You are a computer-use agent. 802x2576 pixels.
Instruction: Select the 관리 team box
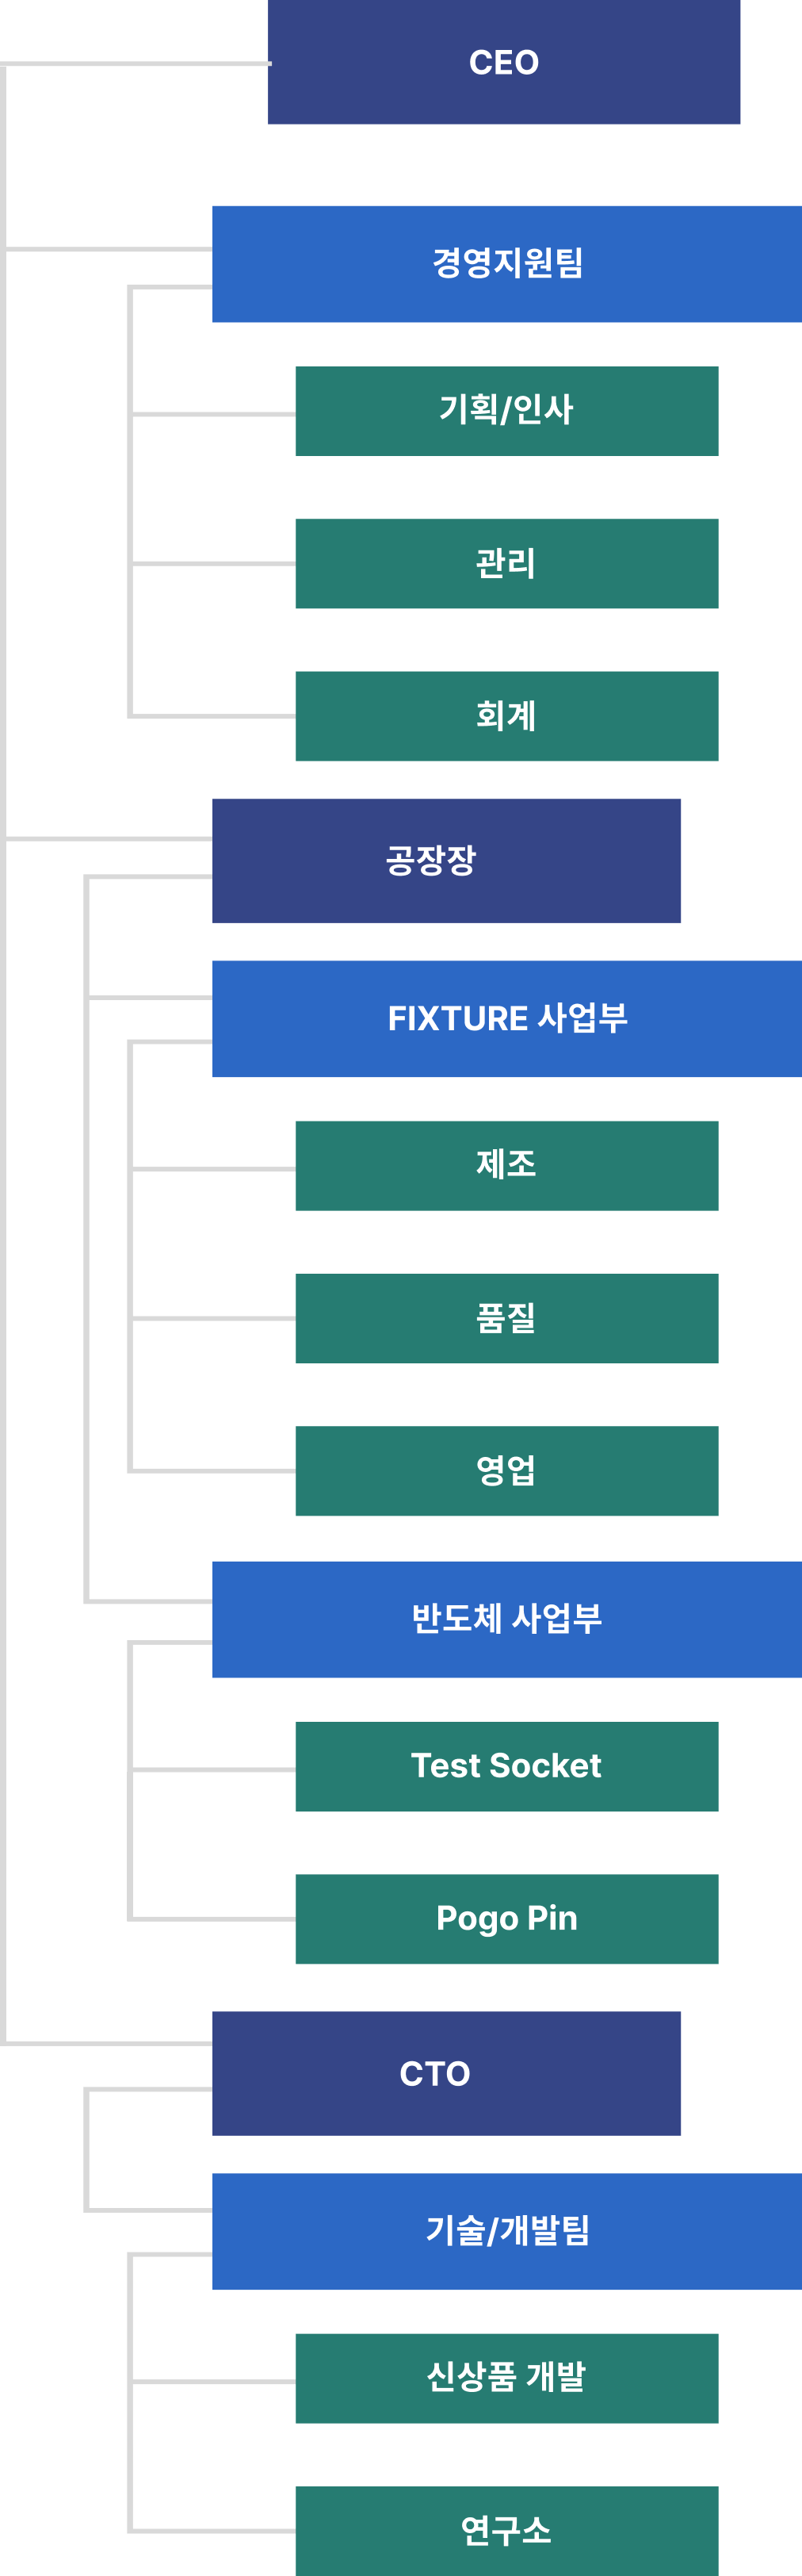(506, 563)
